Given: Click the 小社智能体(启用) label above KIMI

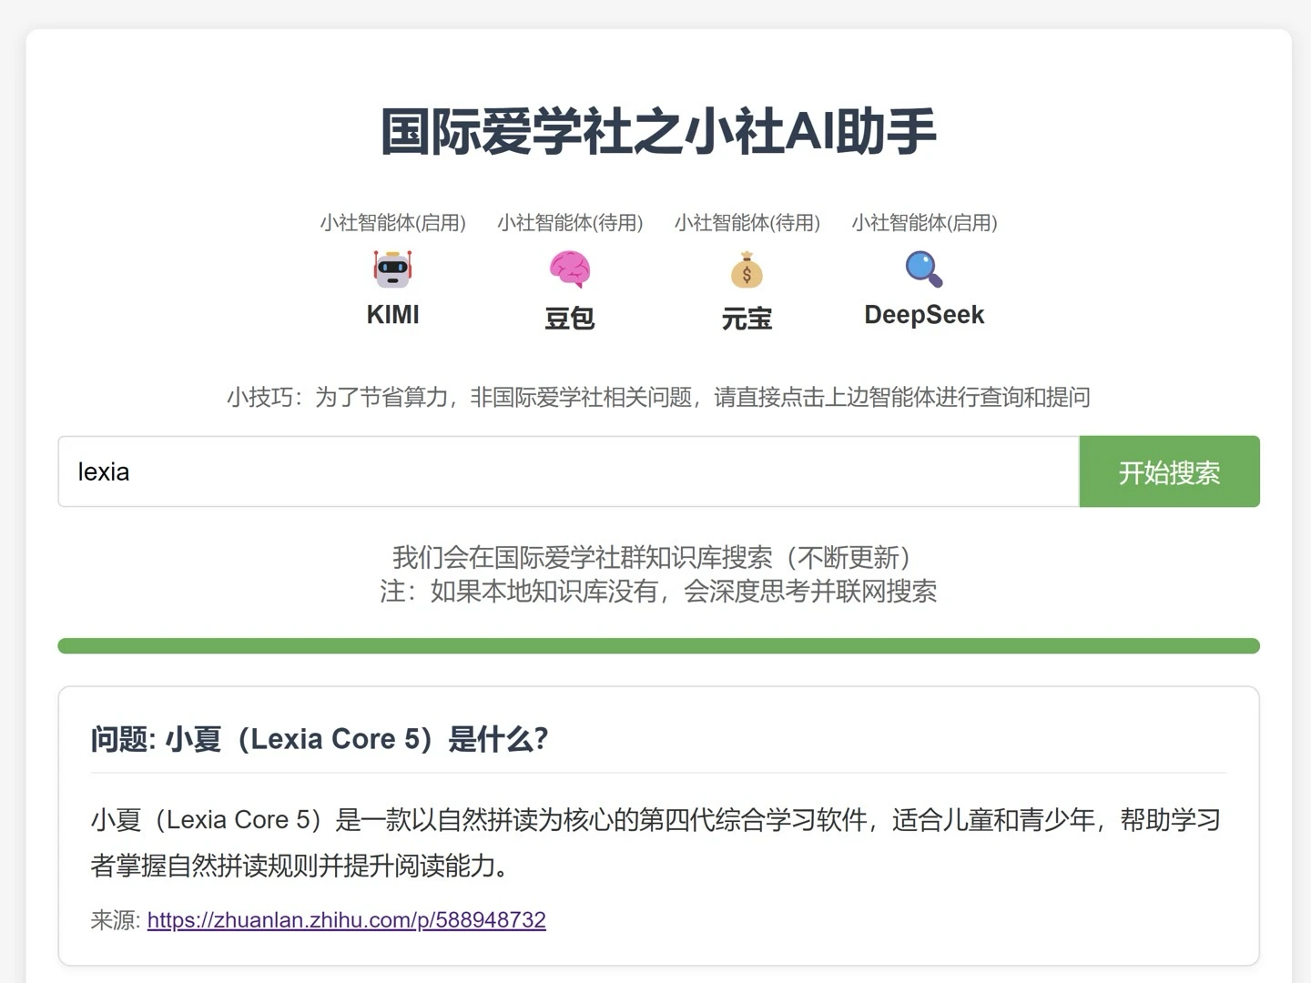Looking at the screenshot, I should coord(392,223).
